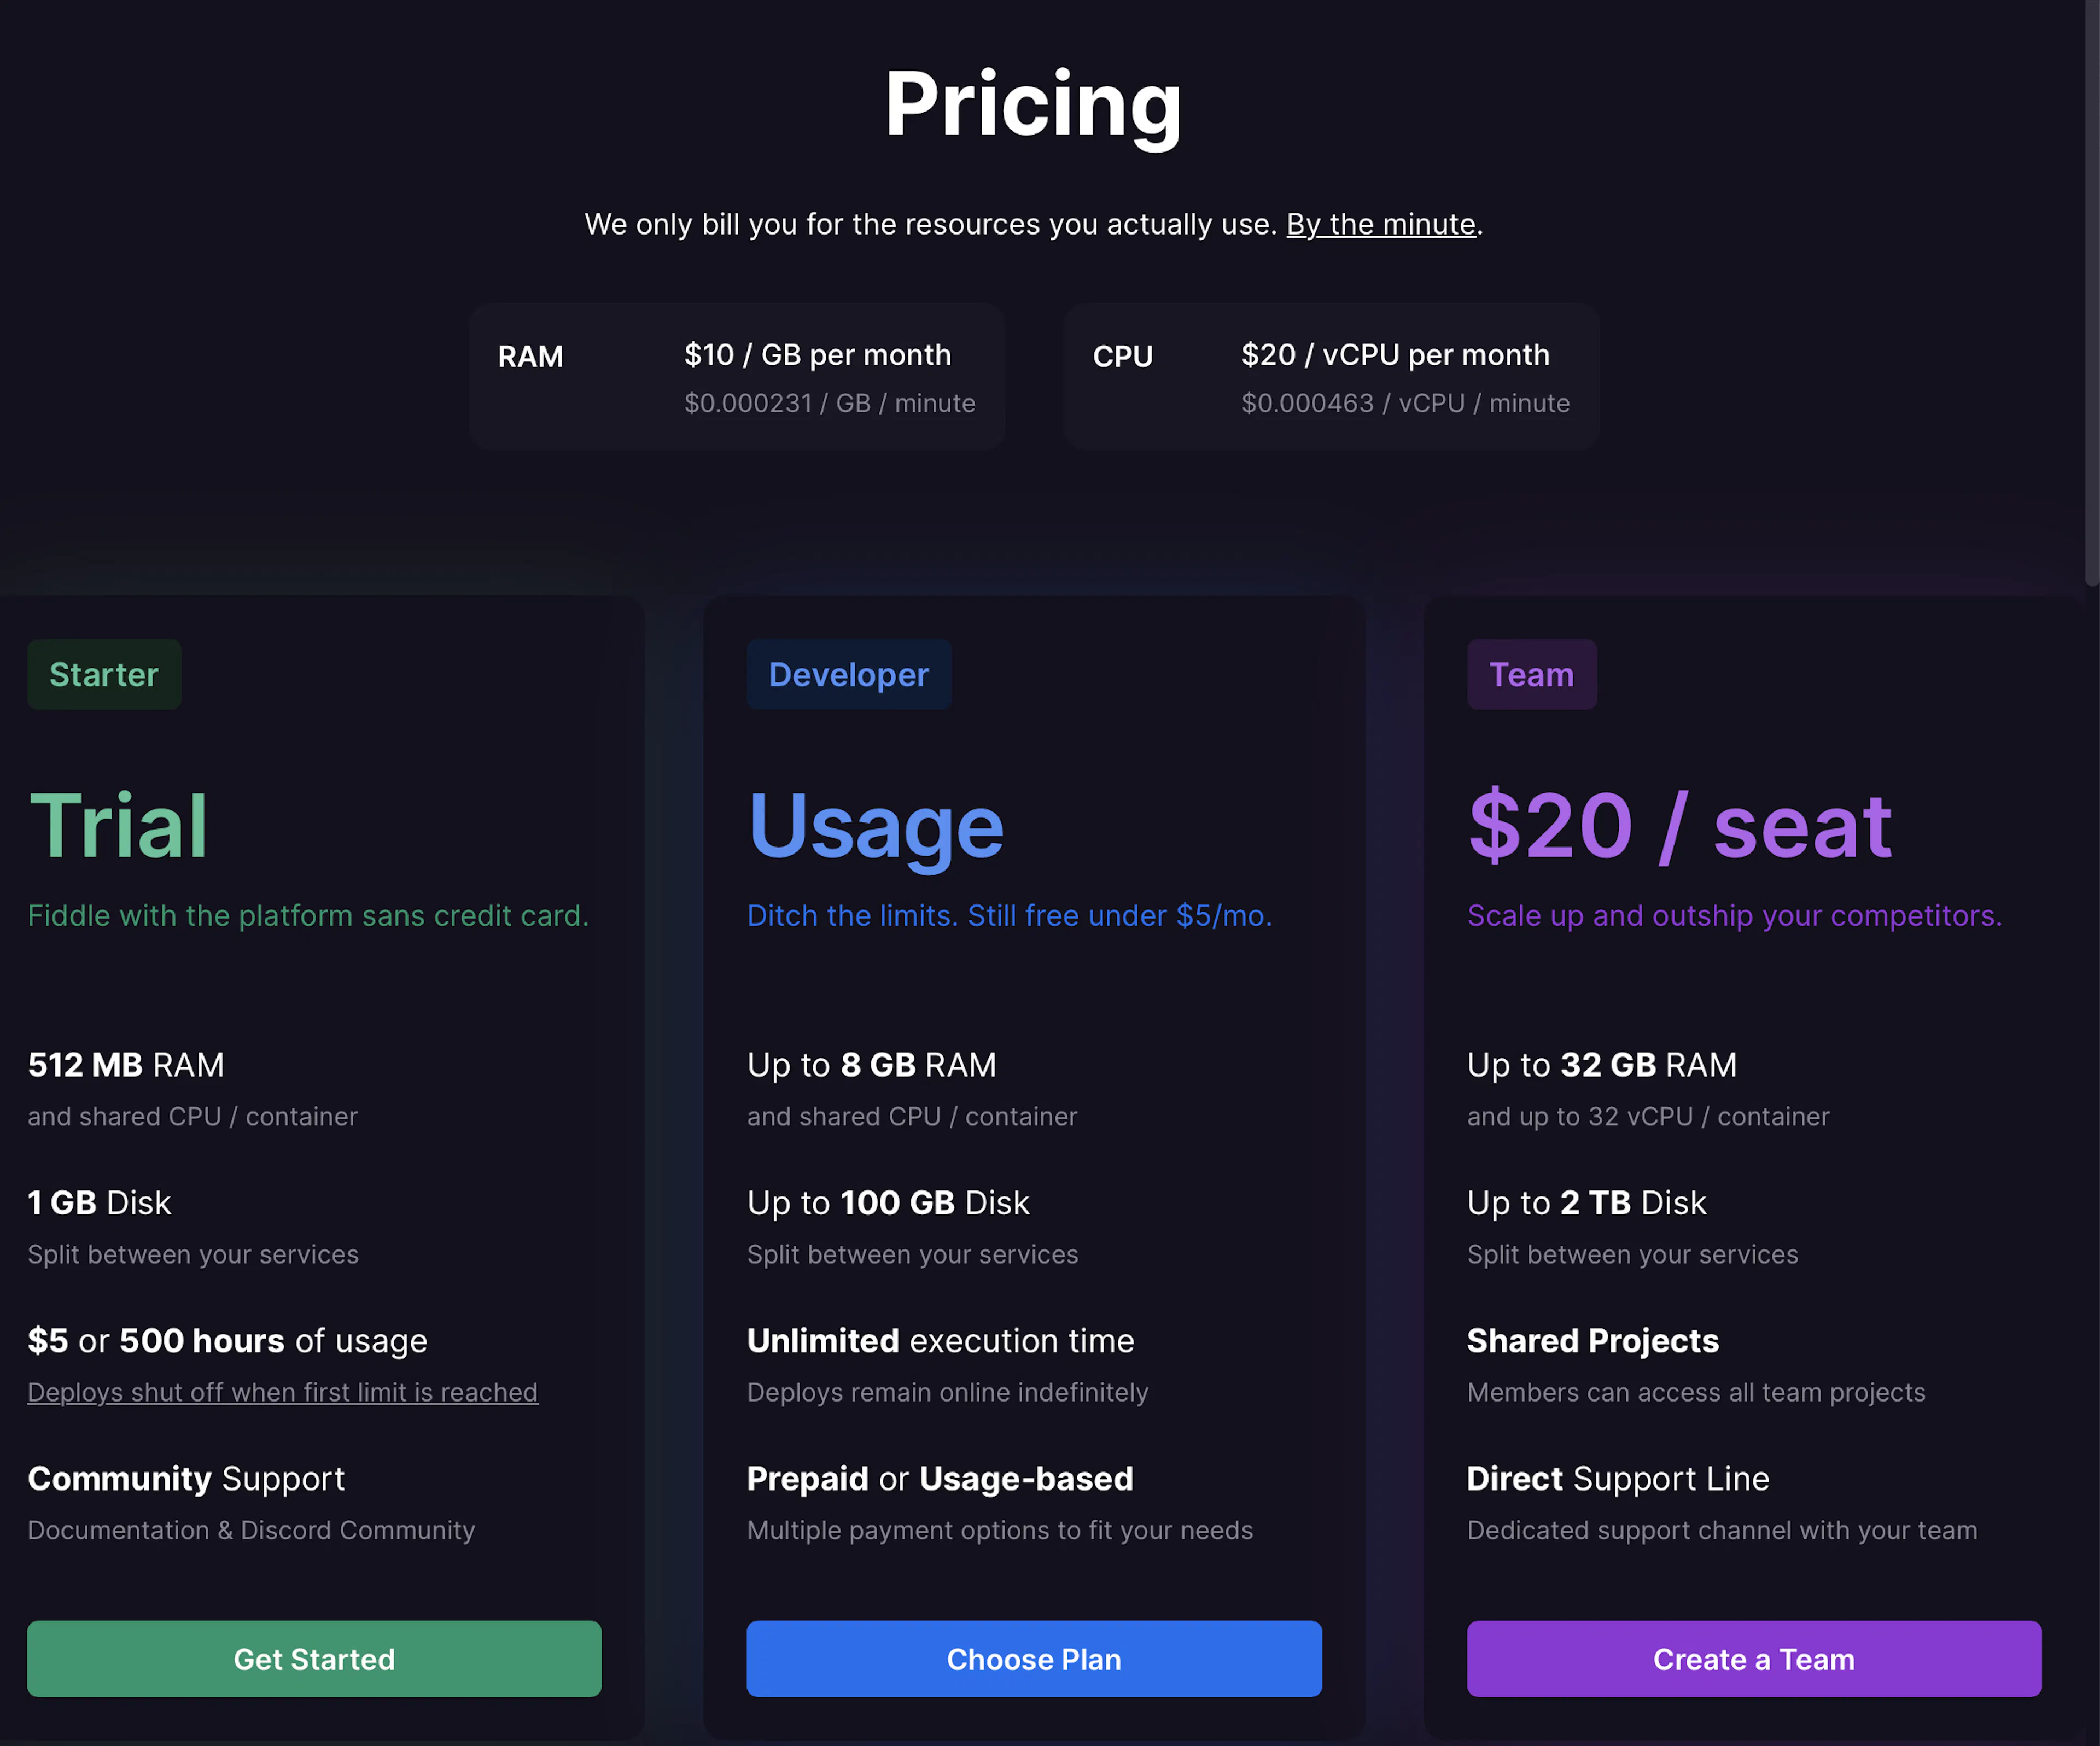Open the "By the minute" link

(x=1381, y=224)
